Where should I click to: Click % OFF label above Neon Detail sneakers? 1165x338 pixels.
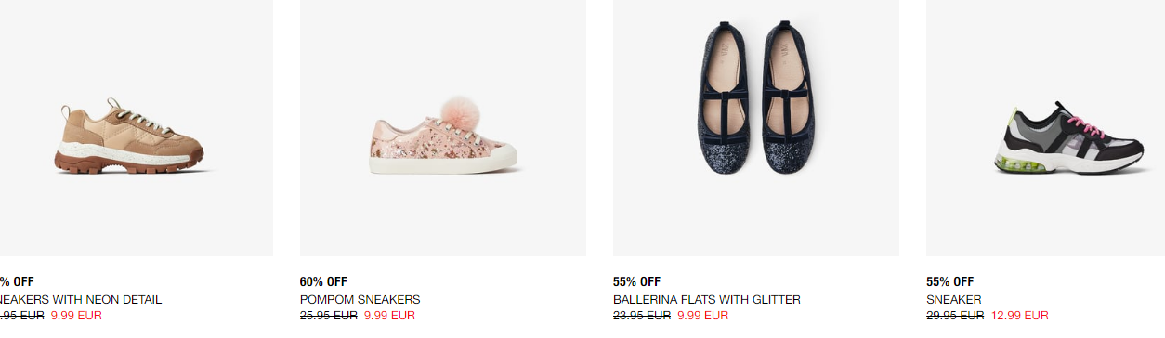pyautogui.click(x=17, y=282)
